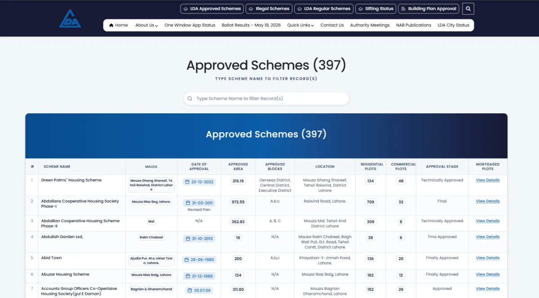Click Location column header

325,167
